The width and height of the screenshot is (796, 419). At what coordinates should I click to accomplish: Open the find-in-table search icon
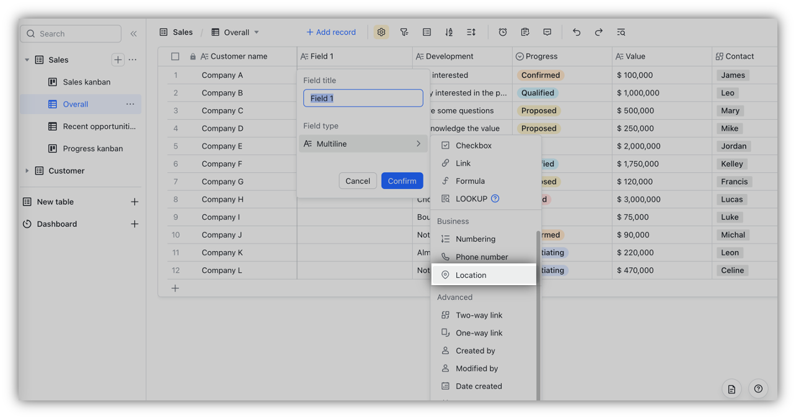[x=621, y=32]
